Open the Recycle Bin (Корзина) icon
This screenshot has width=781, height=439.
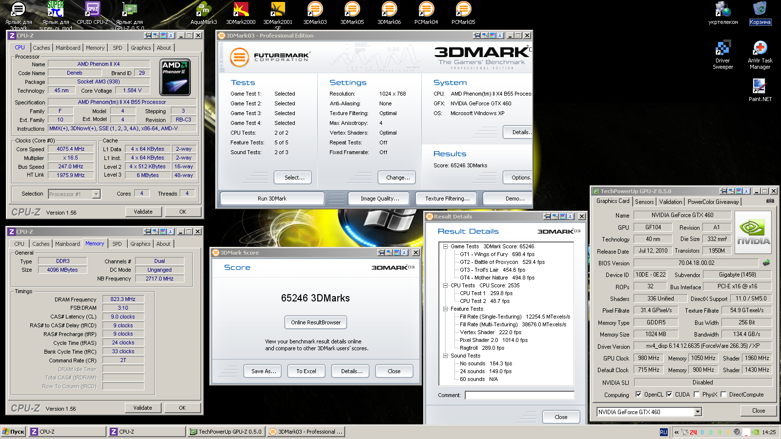760,13
